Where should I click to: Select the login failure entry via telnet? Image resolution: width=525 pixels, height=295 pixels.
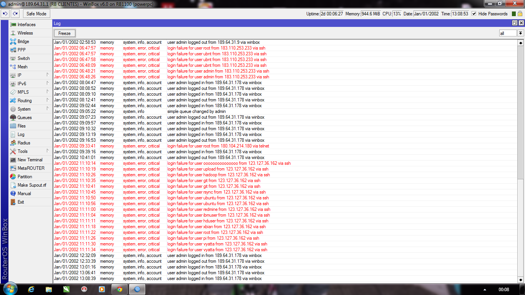[x=285, y=146]
